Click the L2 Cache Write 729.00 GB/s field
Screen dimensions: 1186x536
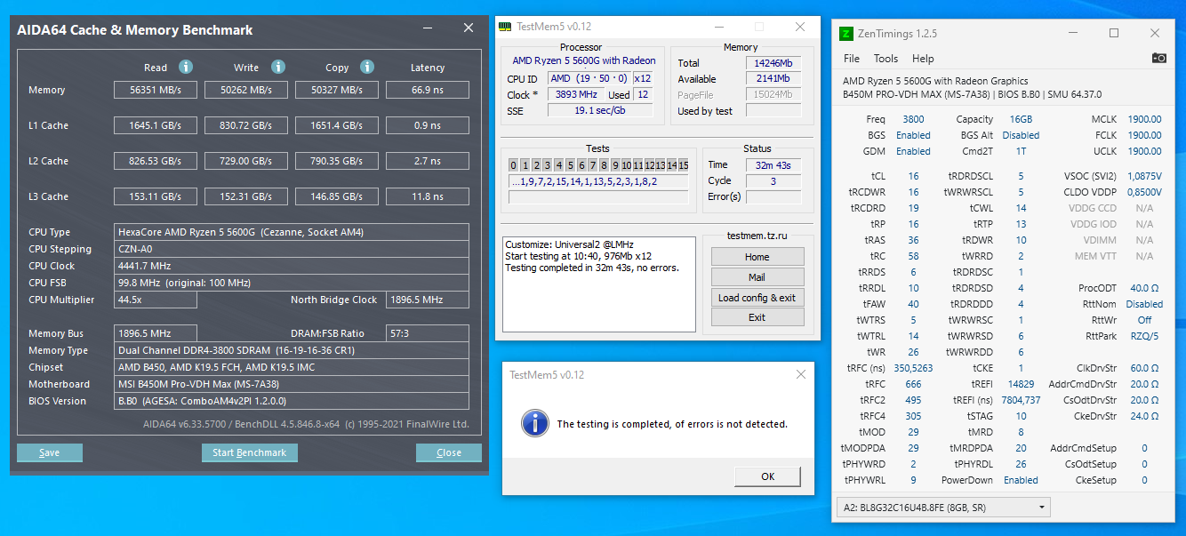pyautogui.click(x=246, y=161)
